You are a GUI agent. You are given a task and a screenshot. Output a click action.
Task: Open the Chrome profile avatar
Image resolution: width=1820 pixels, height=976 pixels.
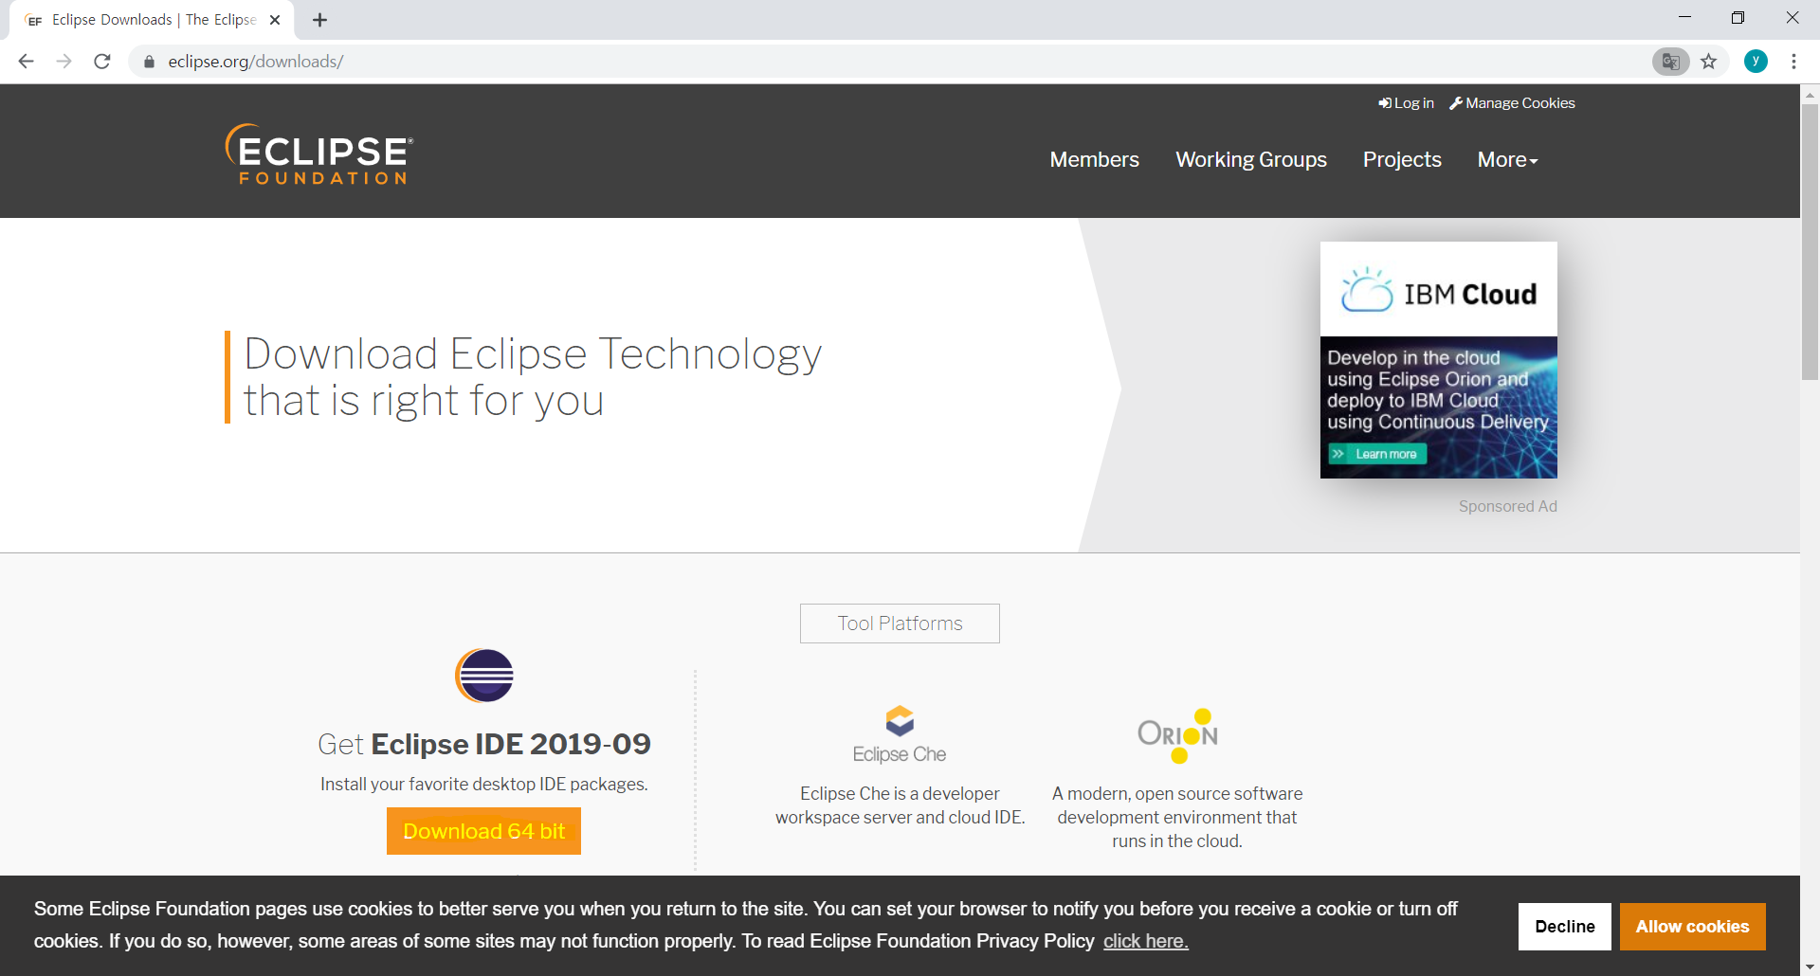click(1756, 62)
